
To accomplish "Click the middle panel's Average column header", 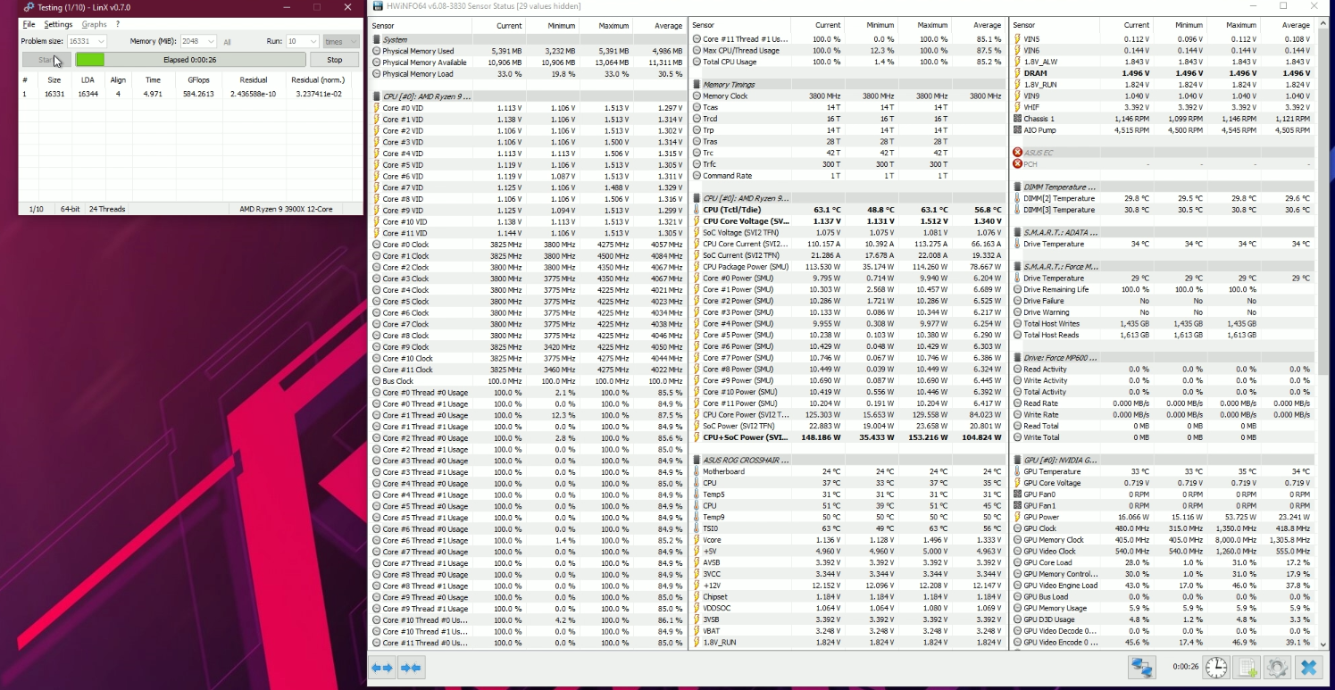I will [x=979, y=26].
